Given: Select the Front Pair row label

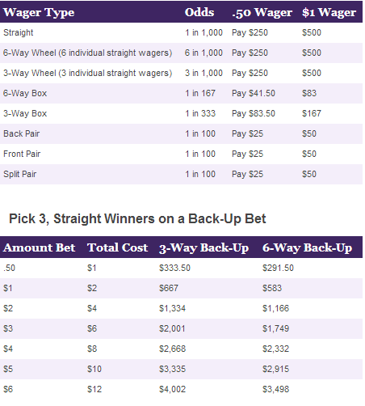Looking at the screenshot, I should (x=22, y=154).
